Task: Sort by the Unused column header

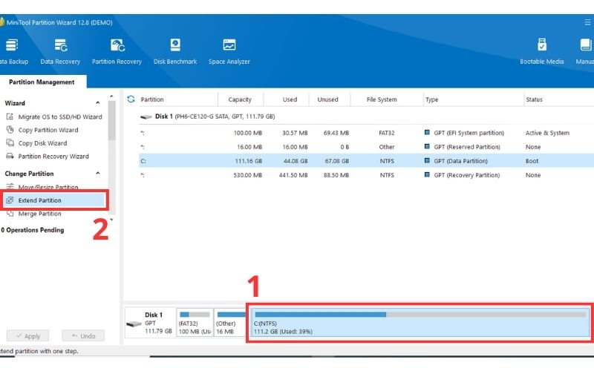Action: point(327,99)
